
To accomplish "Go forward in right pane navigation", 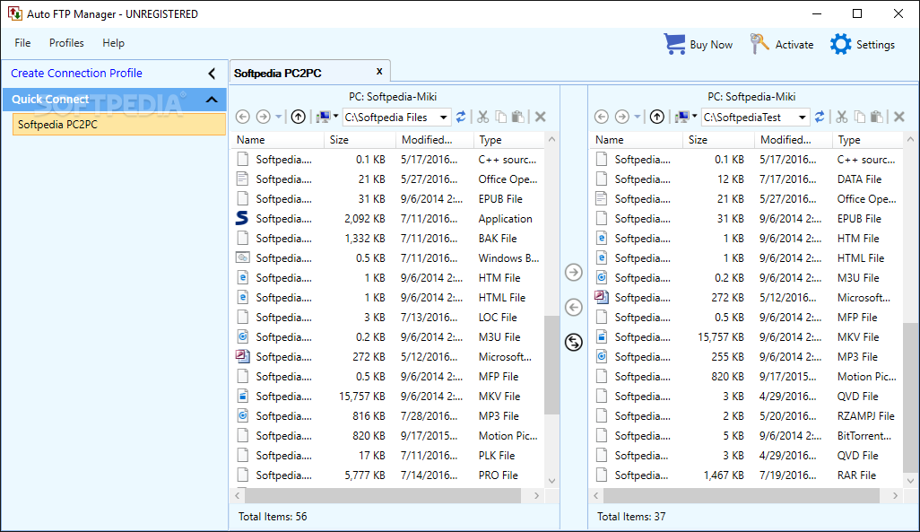I will (622, 117).
